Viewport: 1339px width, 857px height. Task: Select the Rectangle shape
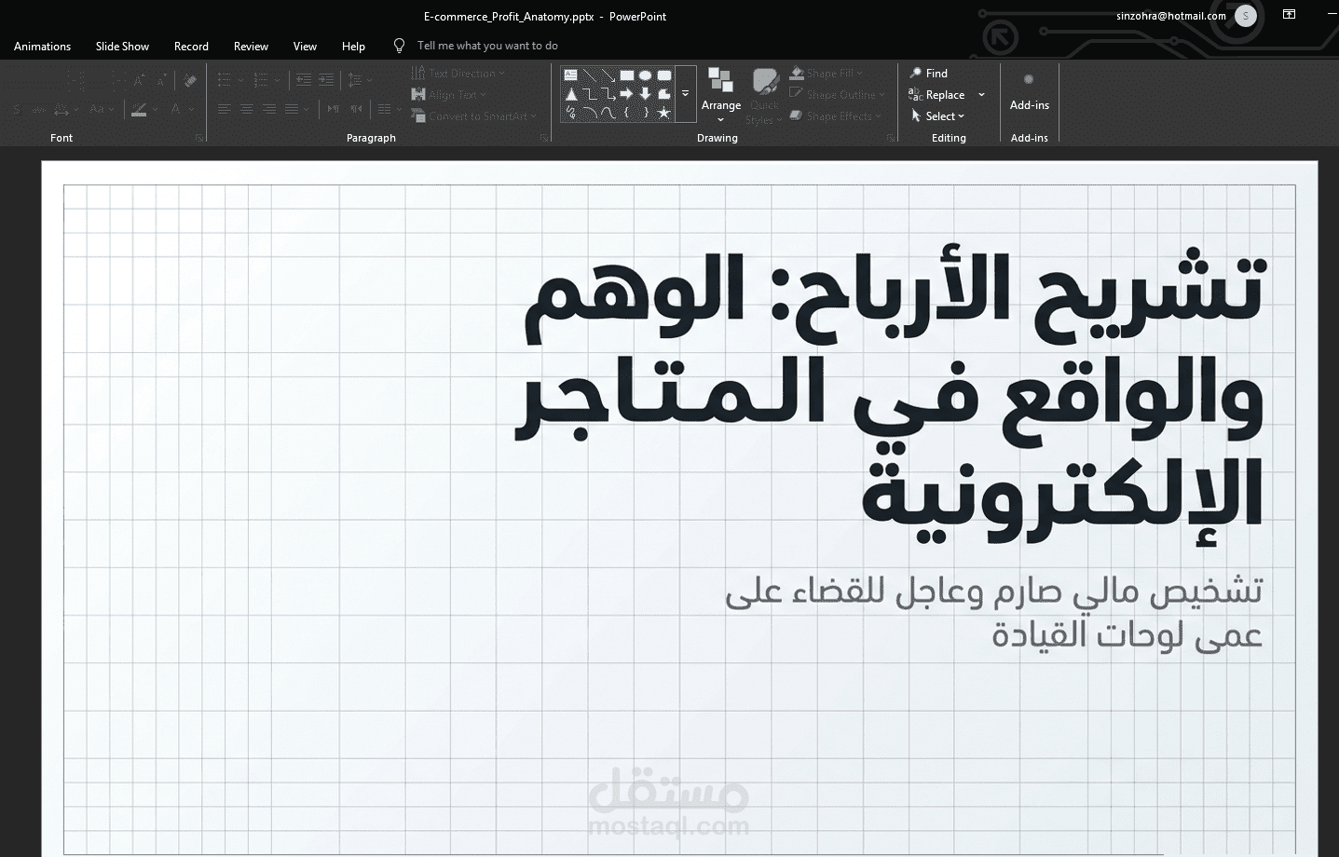coord(627,75)
